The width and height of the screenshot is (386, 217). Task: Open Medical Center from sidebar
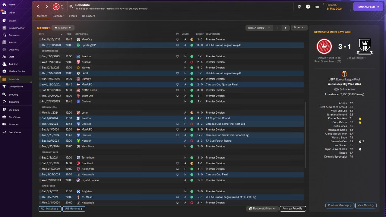click(4, 71)
